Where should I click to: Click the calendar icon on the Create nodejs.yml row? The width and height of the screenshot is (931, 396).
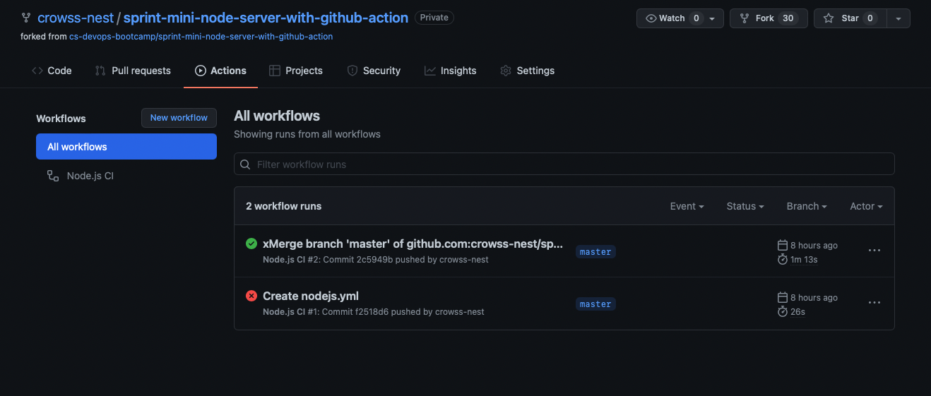click(x=782, y=297)
